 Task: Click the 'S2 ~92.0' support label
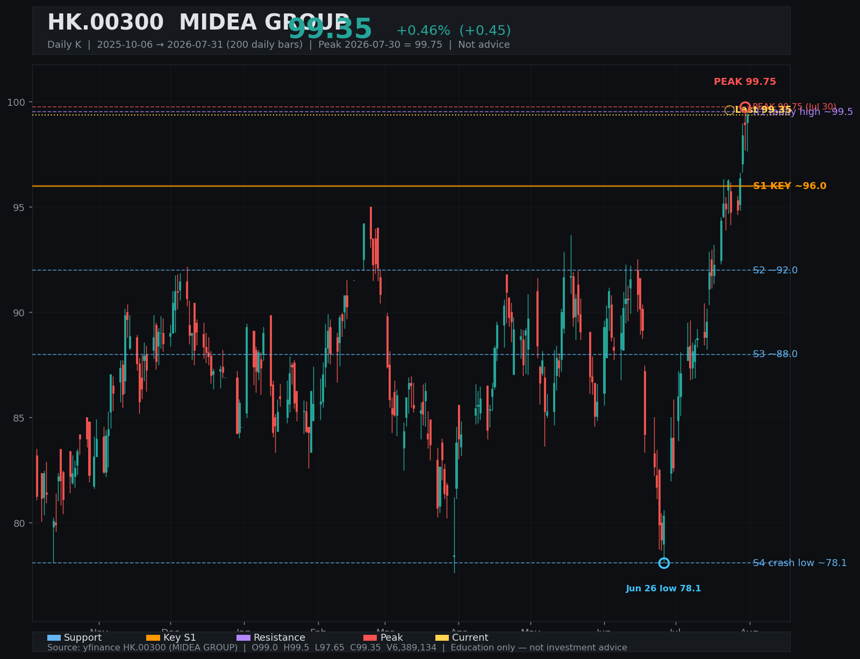point(775,270)
